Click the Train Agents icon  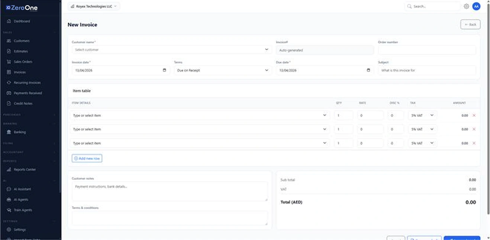[x=9, y=210]
